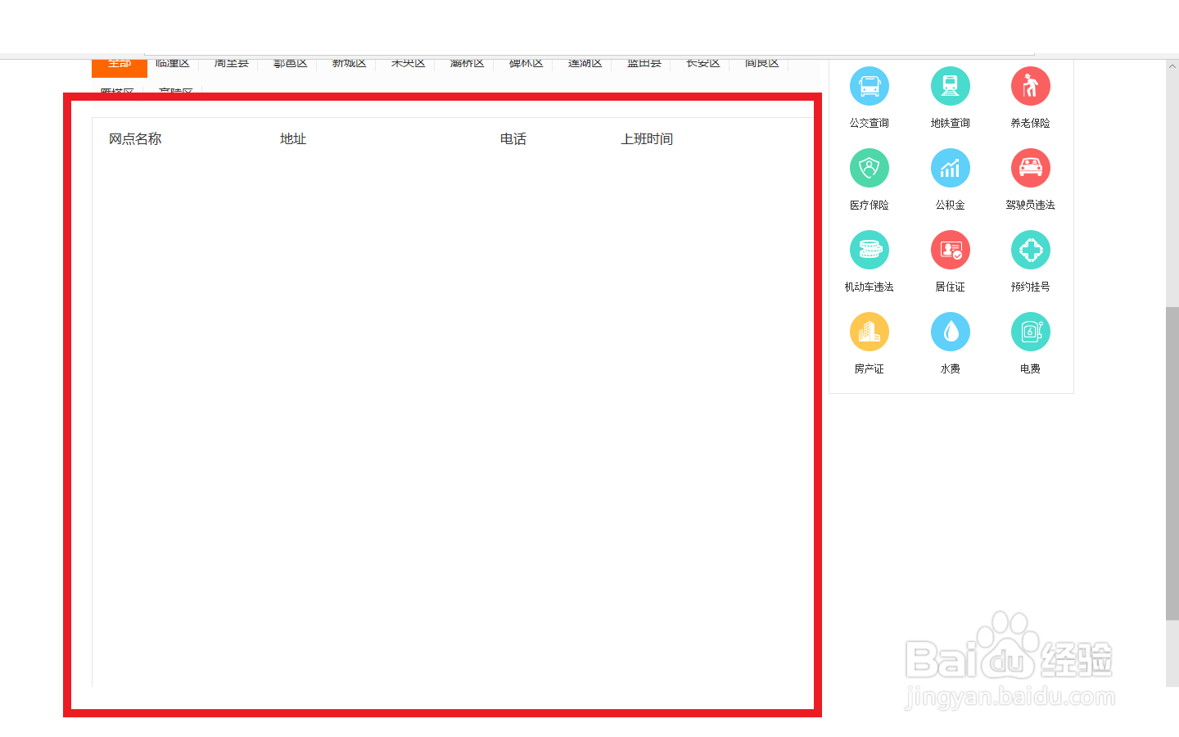Open the 长安区 district tab

[x=701, y=63]
